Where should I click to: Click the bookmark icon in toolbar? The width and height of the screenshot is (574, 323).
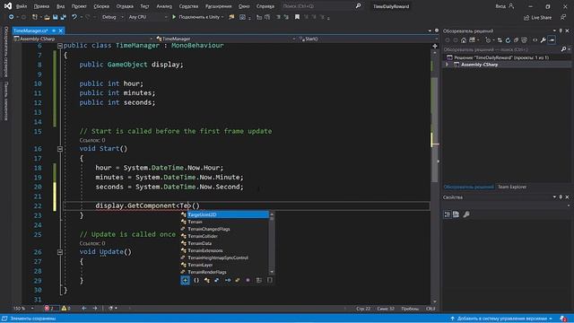pos(297,17)
